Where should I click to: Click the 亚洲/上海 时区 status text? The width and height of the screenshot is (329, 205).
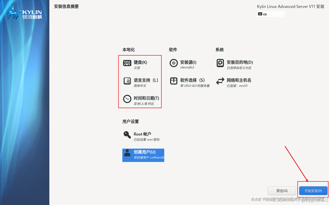tap(144, 104)
